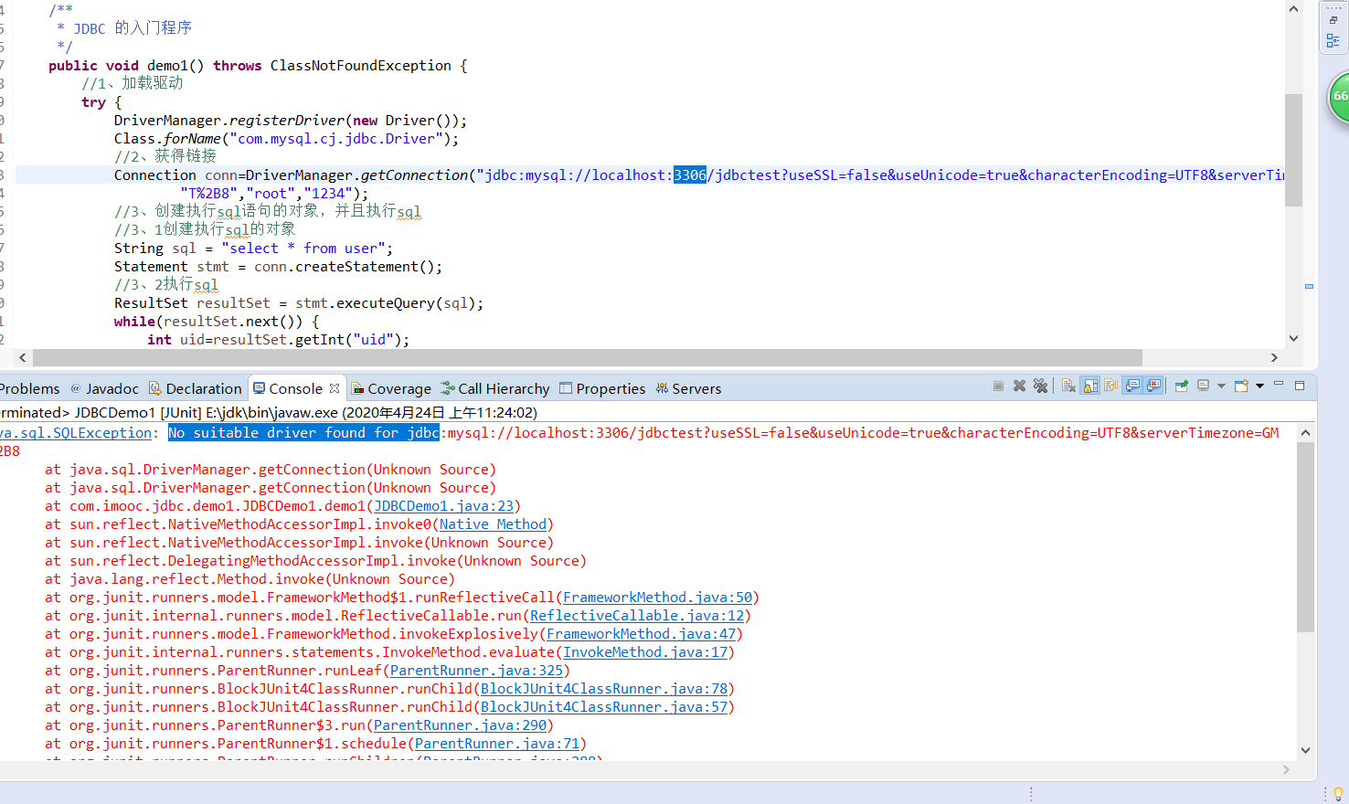Click editor vertical scrollbar up arrow

tap(1293, 9)
